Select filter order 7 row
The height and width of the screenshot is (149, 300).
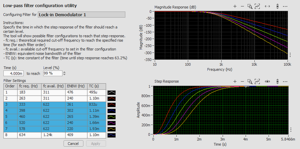pos(55,129)
